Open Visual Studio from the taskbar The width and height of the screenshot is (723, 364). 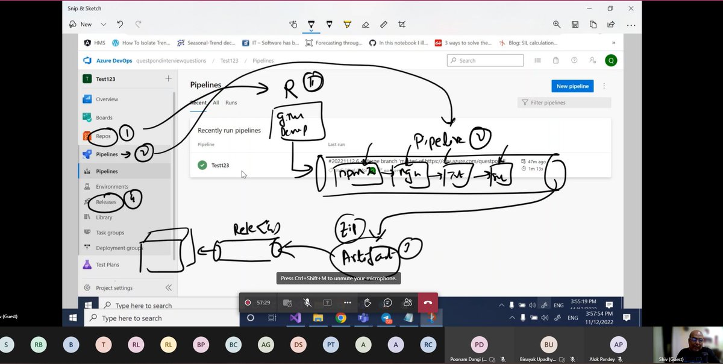point(295,318)
